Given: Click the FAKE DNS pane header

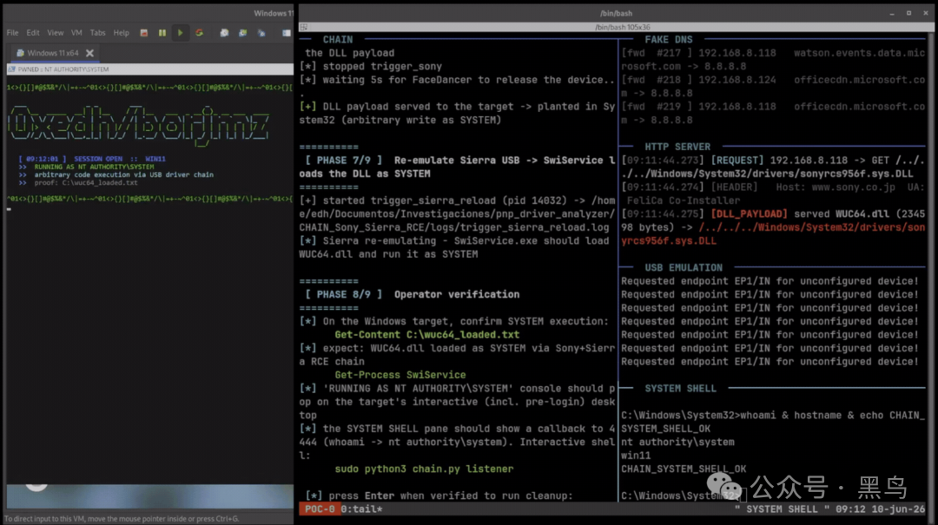Looking at the screenshot, I should (x=668, y=39).
